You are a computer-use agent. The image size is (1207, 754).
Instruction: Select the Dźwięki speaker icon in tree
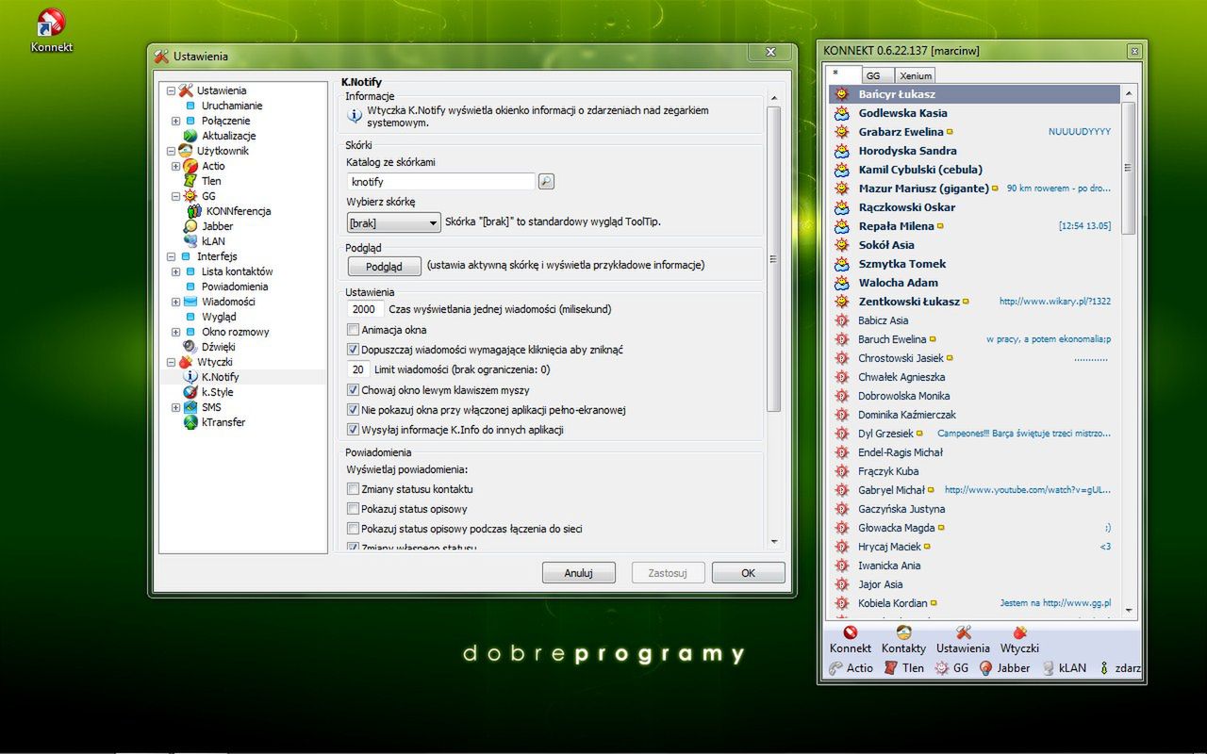point(190,347)
